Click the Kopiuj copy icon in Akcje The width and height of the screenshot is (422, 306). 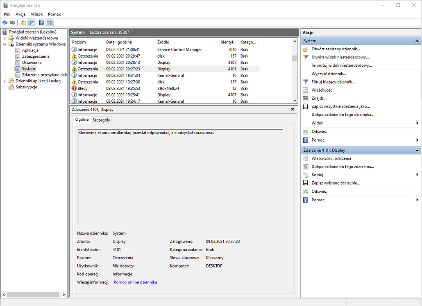306,175
